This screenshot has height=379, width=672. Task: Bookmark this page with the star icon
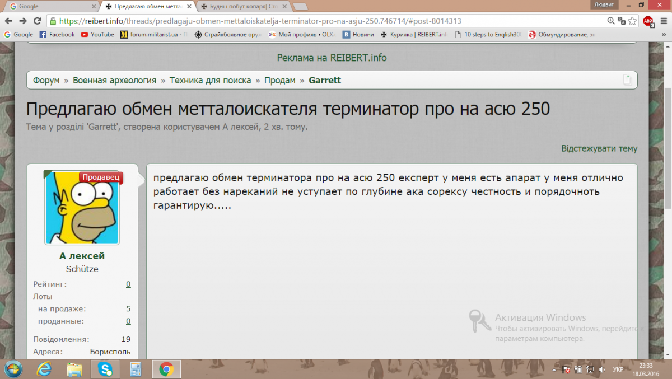[632, 21]
